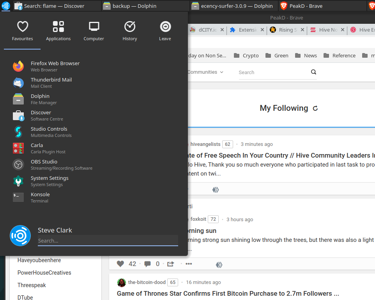This screenshot has height=300, width=375.
Task: Close the Rising Star browser tab
Action: click(x=302, y=30)
